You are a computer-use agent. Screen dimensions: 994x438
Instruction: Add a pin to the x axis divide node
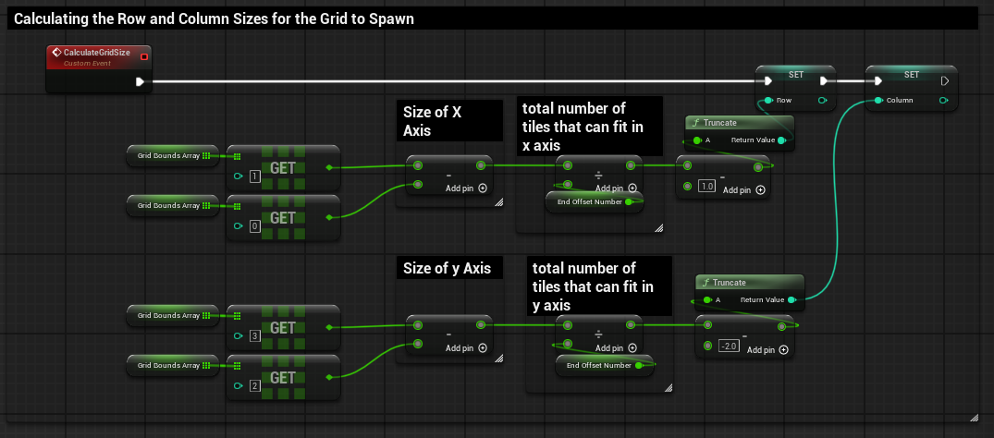pos(632,189)
